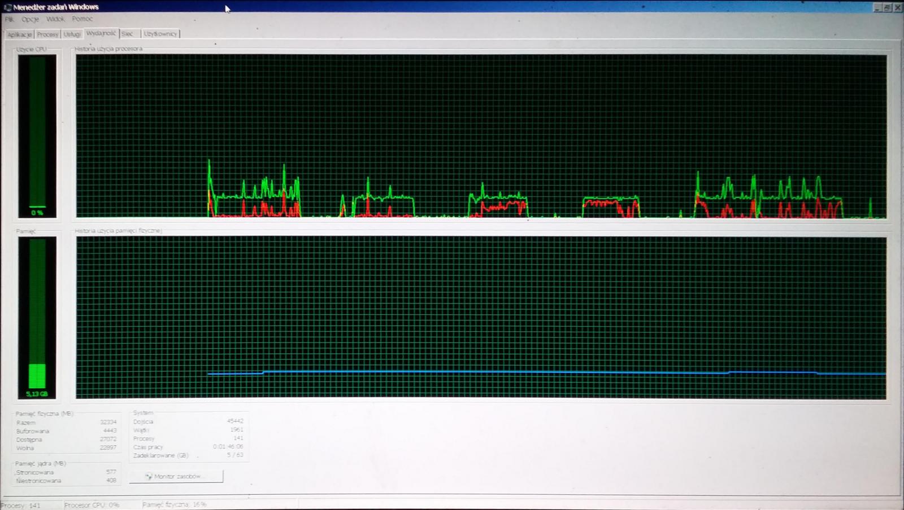The width and height of the screenshot is (904, 510).
Task: Switch to the Usługi tab
Action: click(x=72, y=34)
